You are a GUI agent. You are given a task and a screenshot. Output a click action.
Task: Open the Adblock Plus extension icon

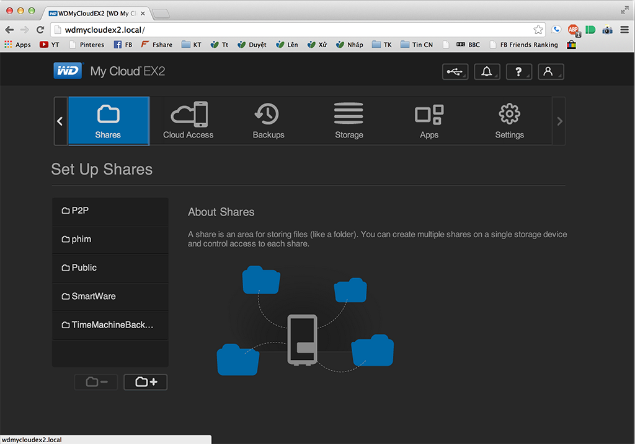tap(574, 30)
